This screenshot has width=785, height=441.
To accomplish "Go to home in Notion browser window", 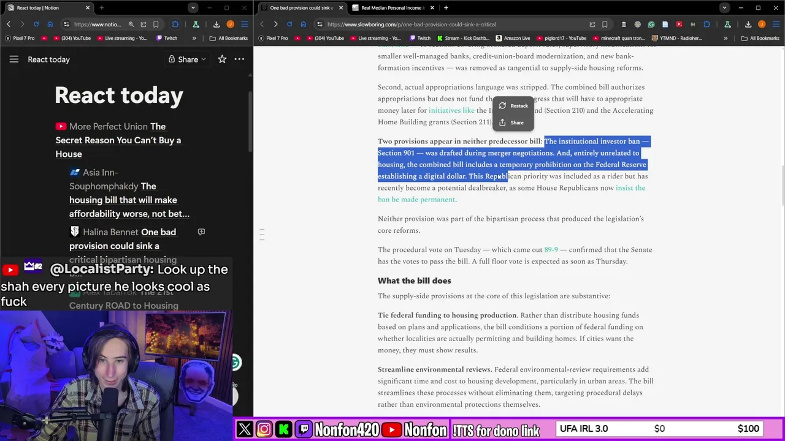I will (50, 24).
